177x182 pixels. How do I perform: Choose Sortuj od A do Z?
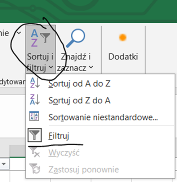click(79, 83)
